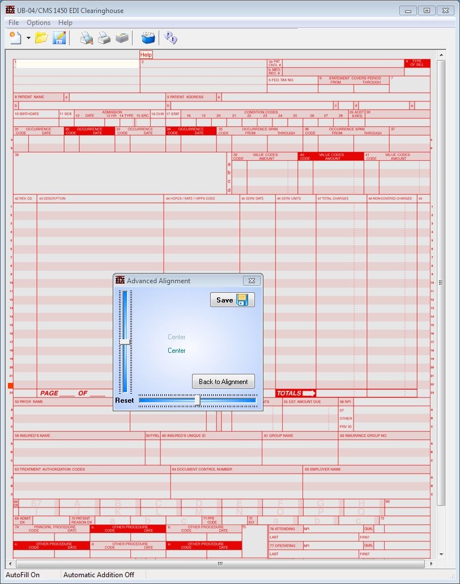Click the help speech bubbles icon
460x584 pixels.
[x=170, y=38]
